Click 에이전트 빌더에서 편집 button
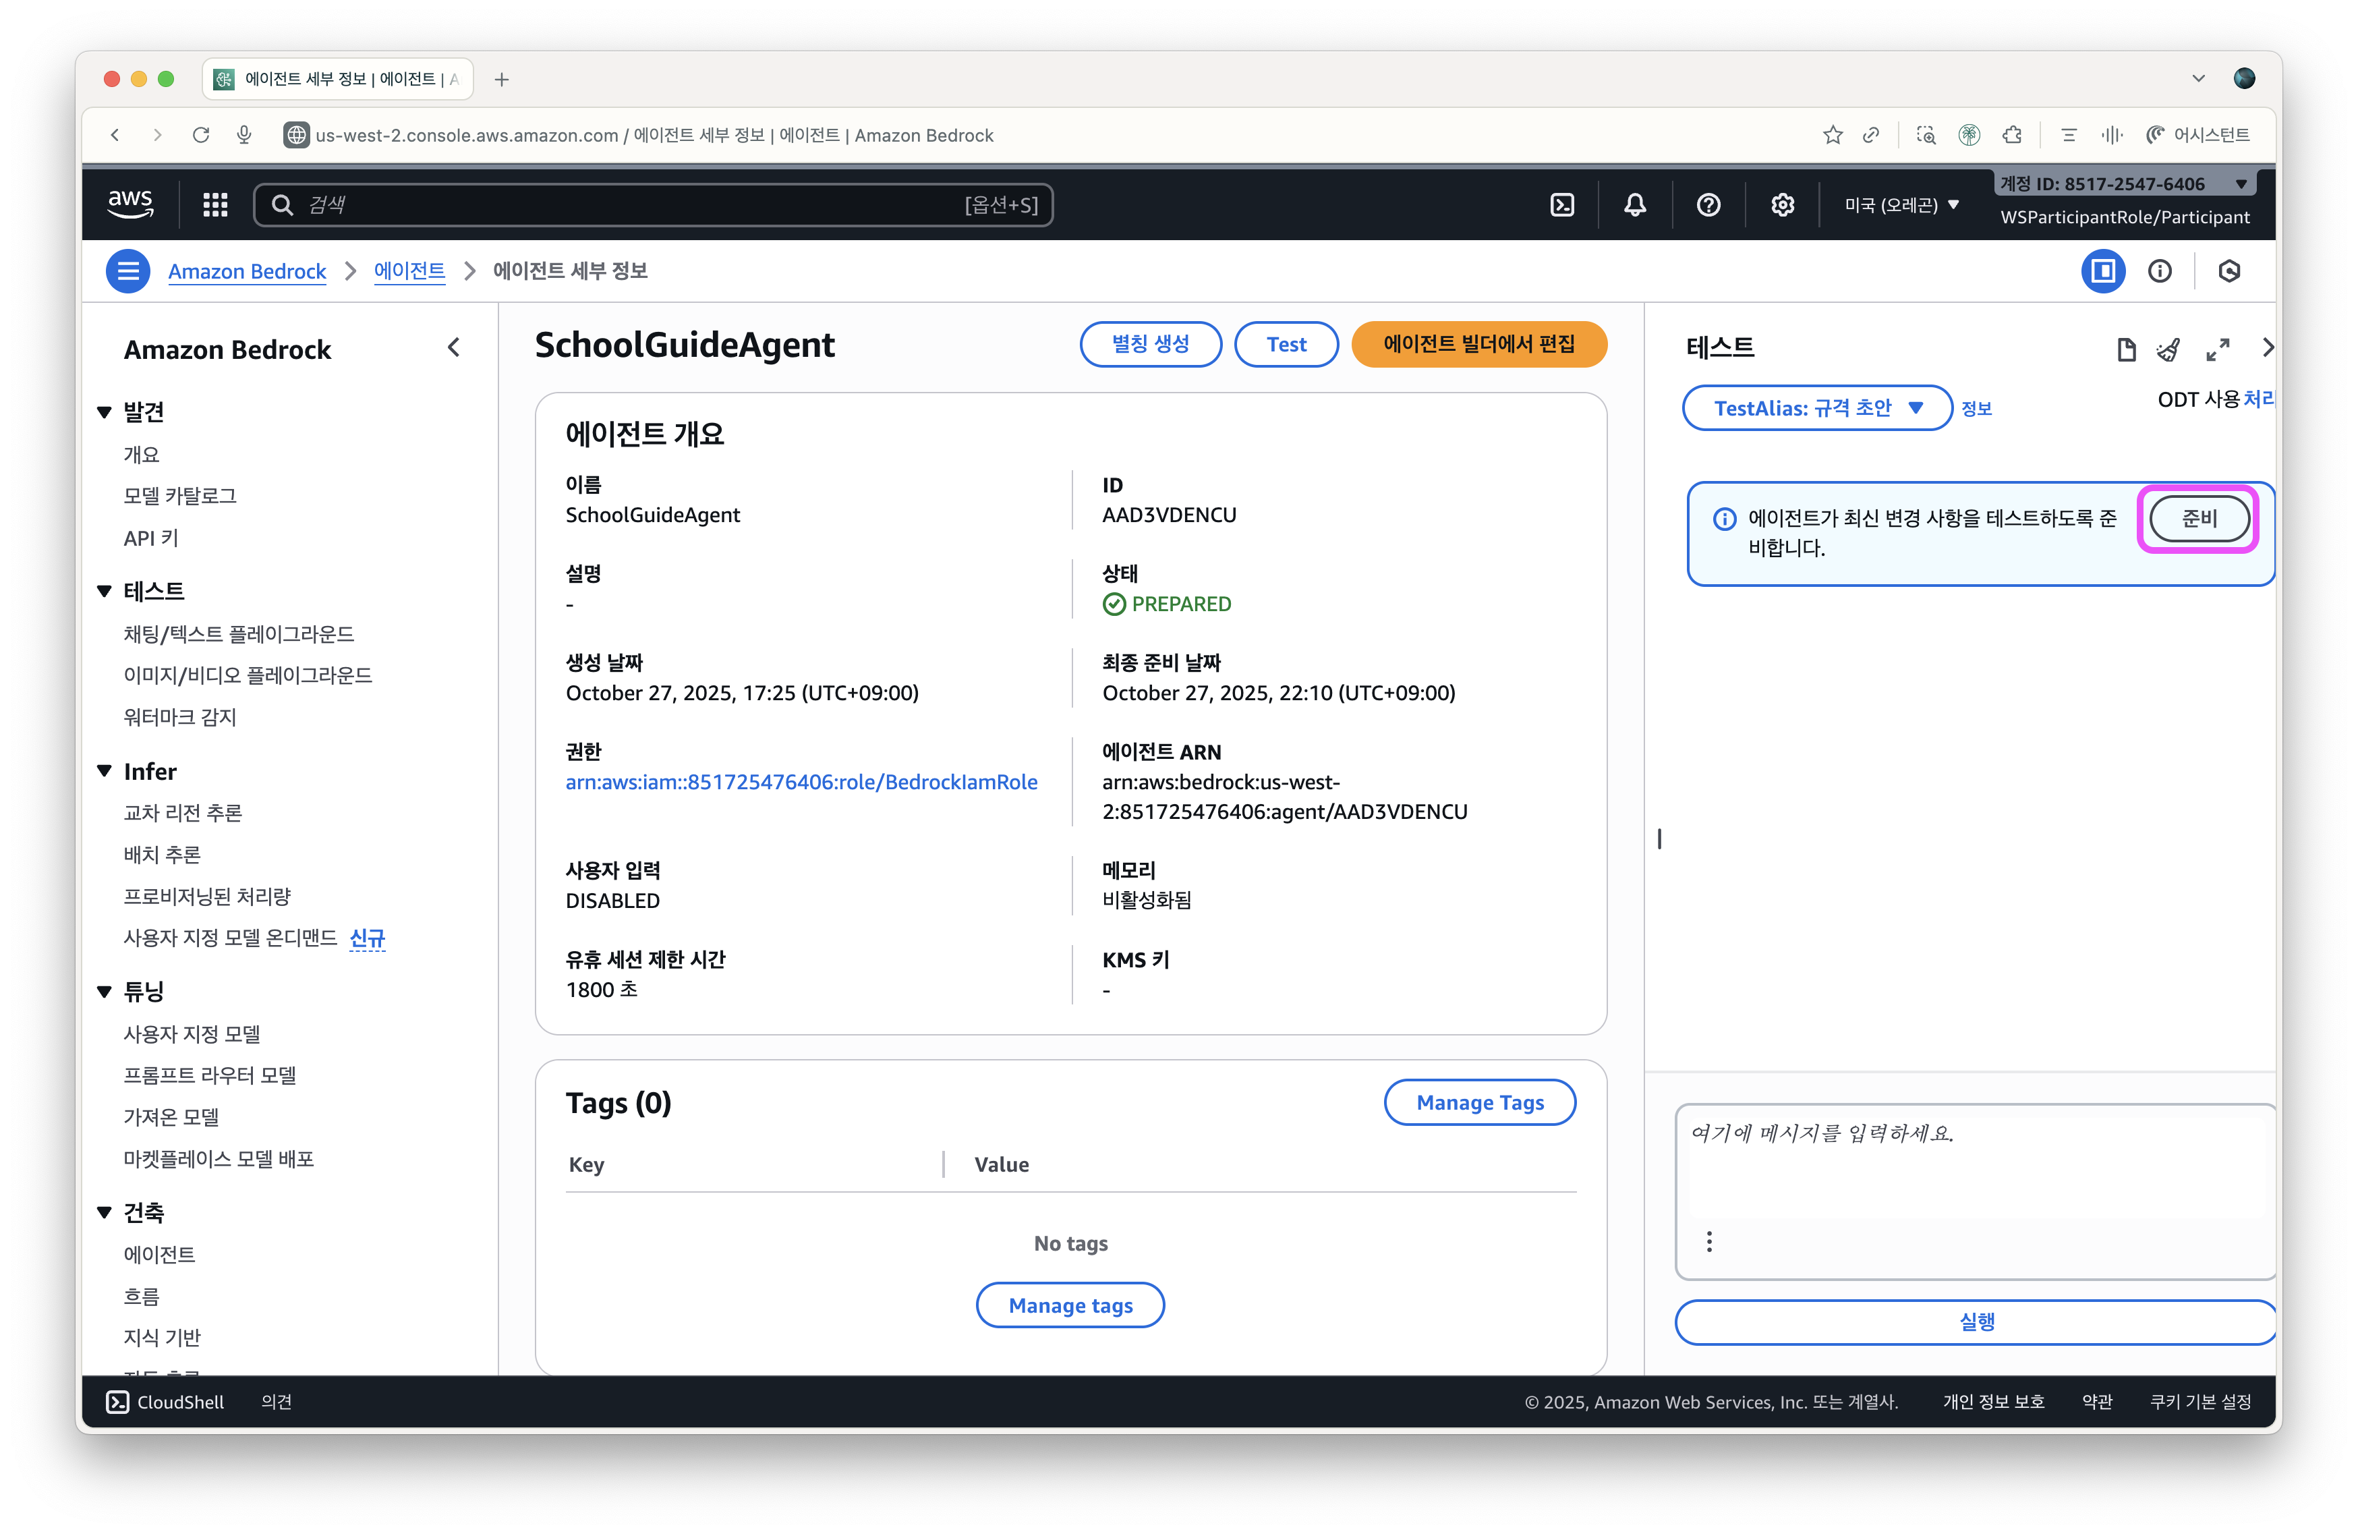The height and width of the screenshot is (1534, 2358). pyautogui.click(x=1478, y=344)
